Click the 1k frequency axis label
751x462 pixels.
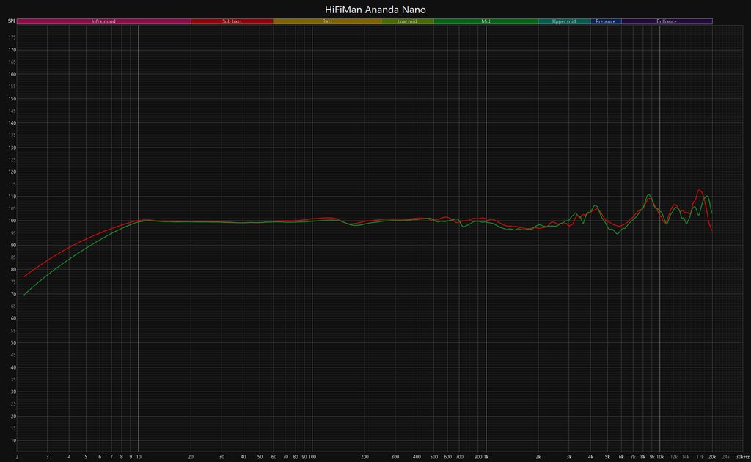pos(486,456)
